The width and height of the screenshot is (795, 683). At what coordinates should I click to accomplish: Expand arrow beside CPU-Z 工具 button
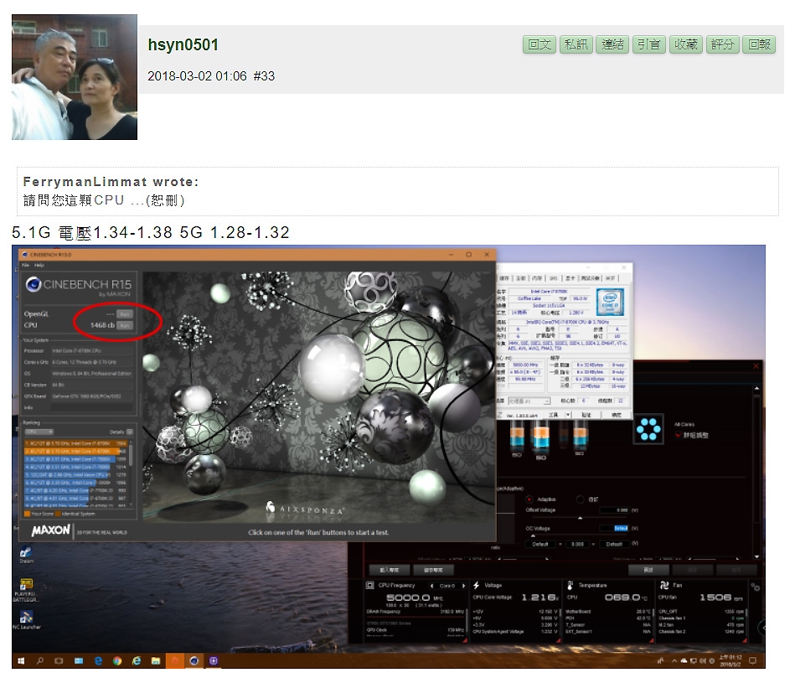[568, 415]
